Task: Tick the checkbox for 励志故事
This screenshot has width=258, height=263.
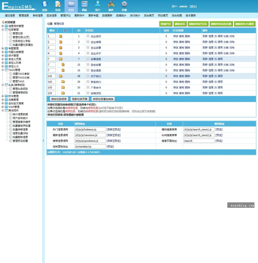Action: point(88,64)
